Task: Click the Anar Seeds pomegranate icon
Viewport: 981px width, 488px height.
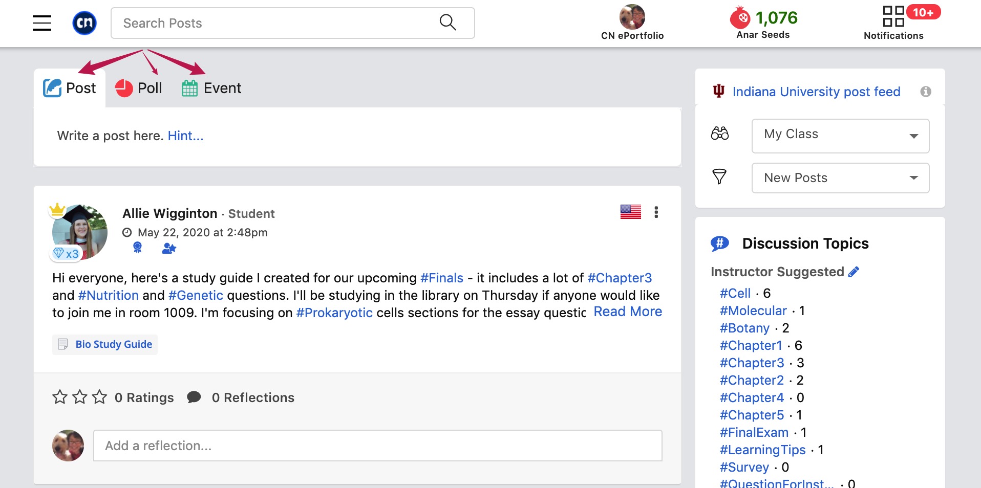Action: 740,18
